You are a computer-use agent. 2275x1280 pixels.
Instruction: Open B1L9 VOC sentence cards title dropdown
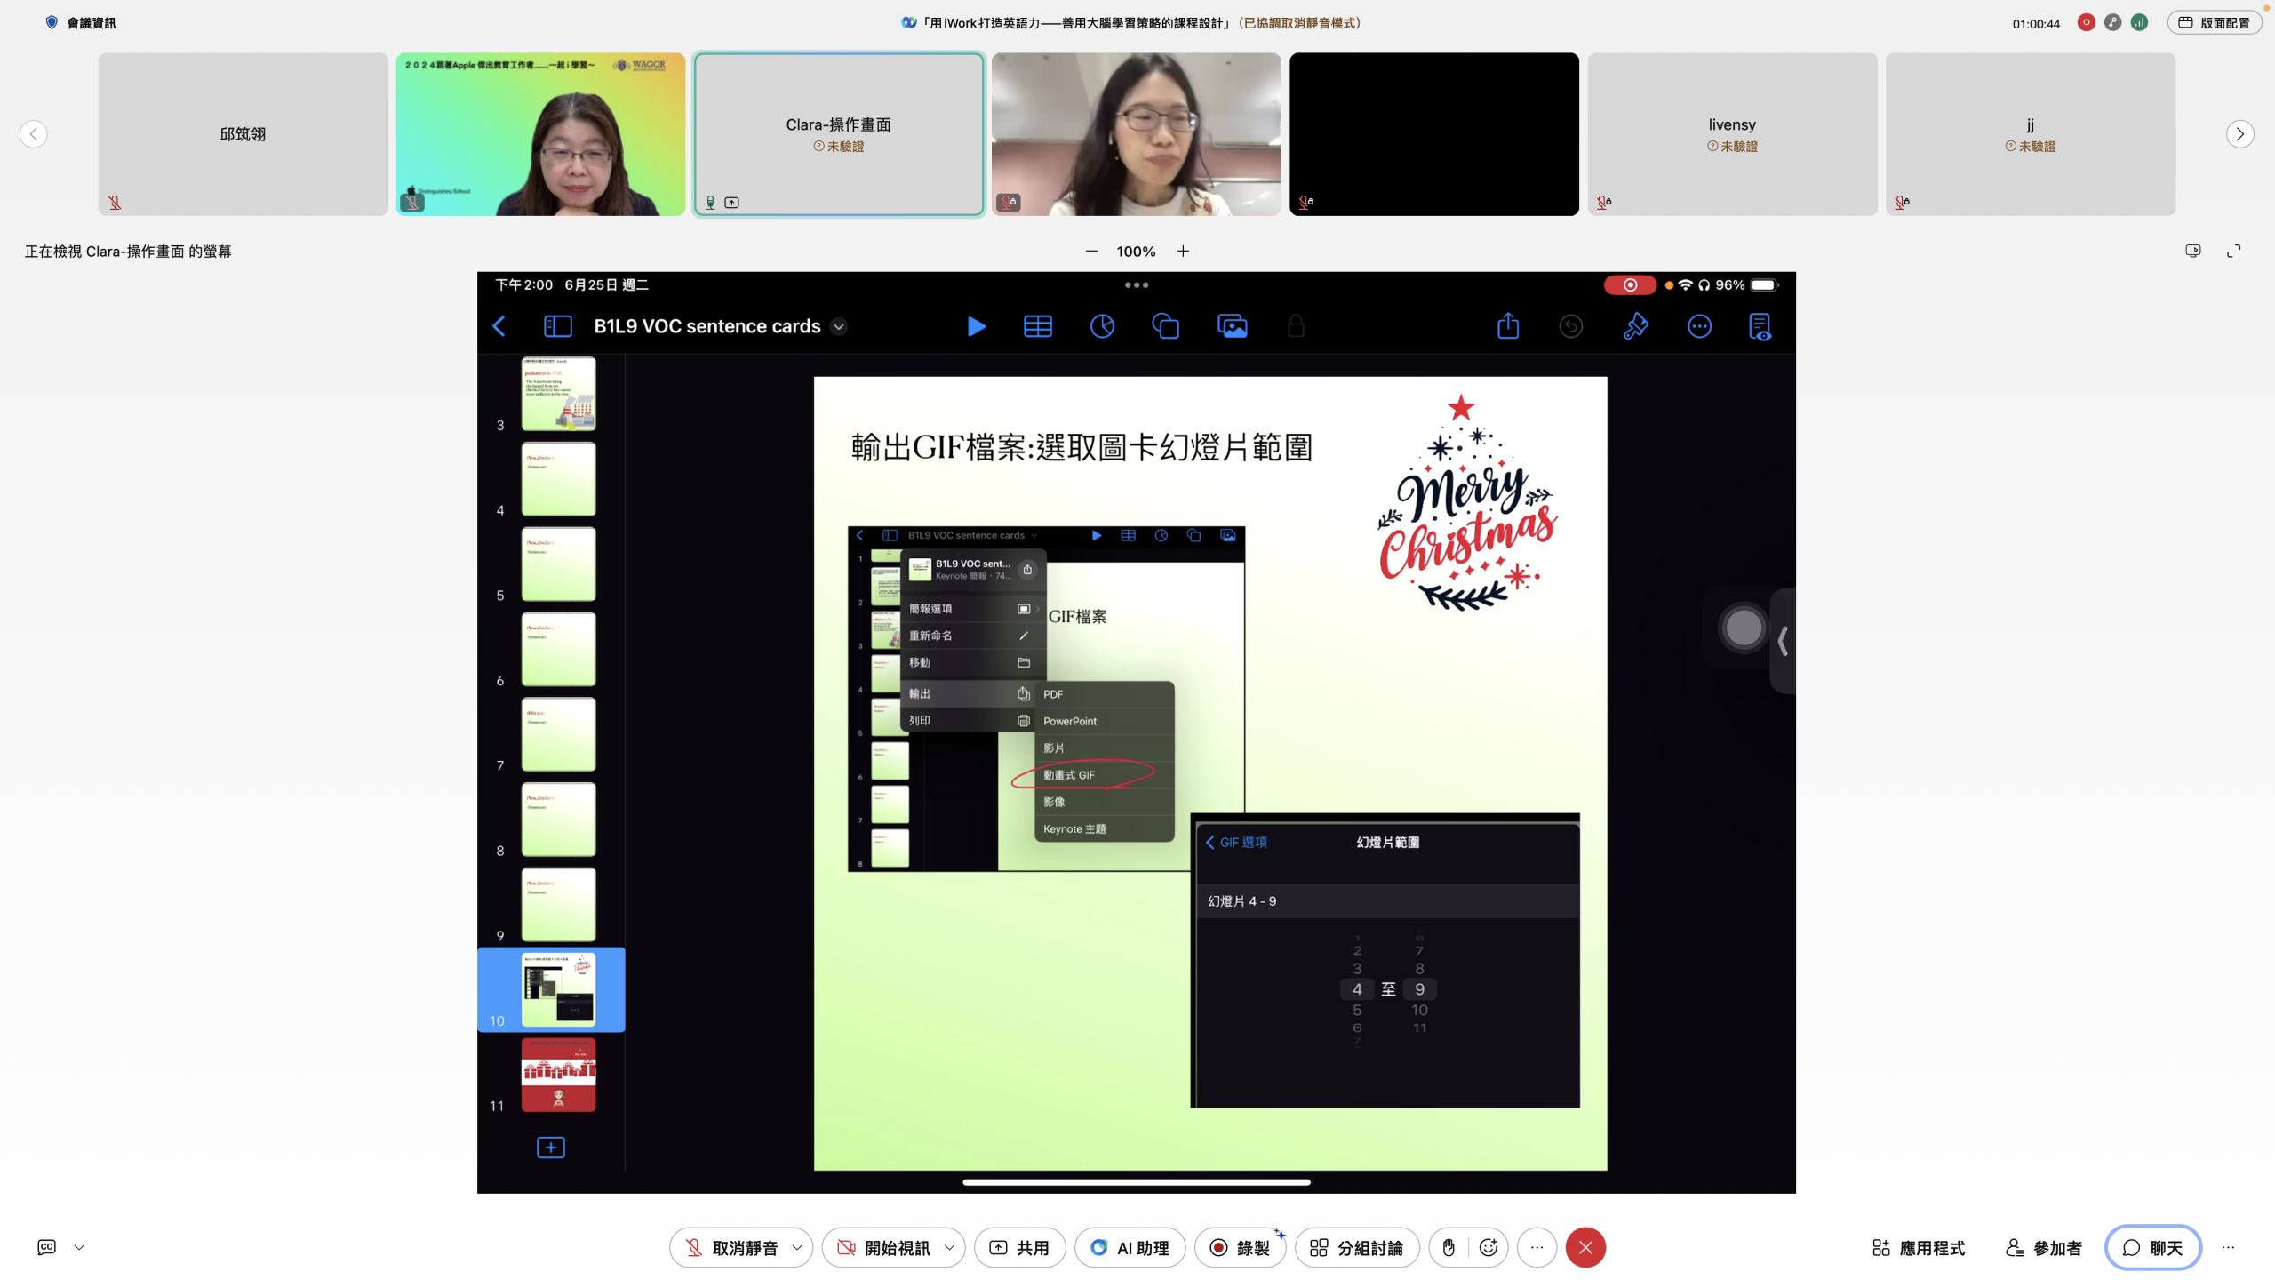point(839,326)
